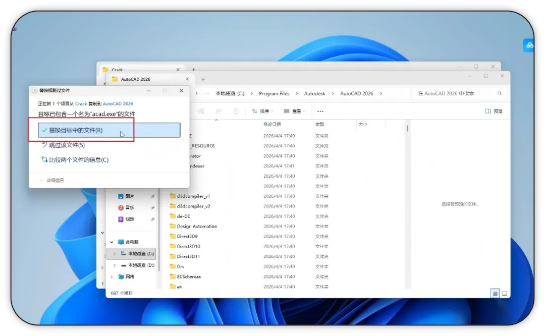Select the en folder name
Image resolution: width=545 pixels, height=336 pixels.
pyautogui.click(x=179, y=287)
